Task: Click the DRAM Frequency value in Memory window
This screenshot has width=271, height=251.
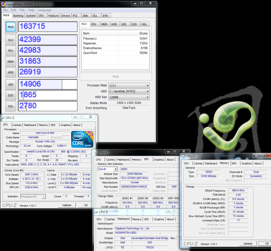Action: 238,190
